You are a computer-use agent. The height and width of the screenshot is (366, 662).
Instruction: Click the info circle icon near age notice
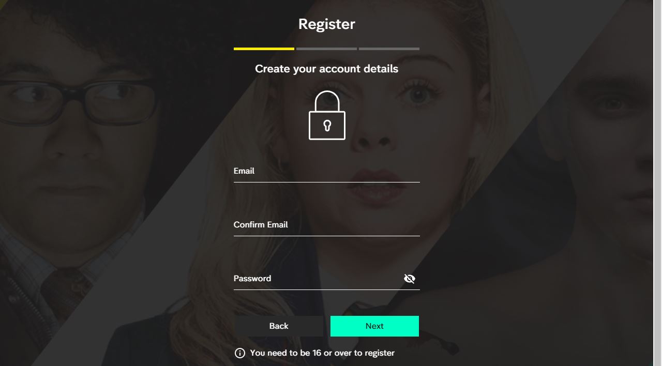point(239,353)
